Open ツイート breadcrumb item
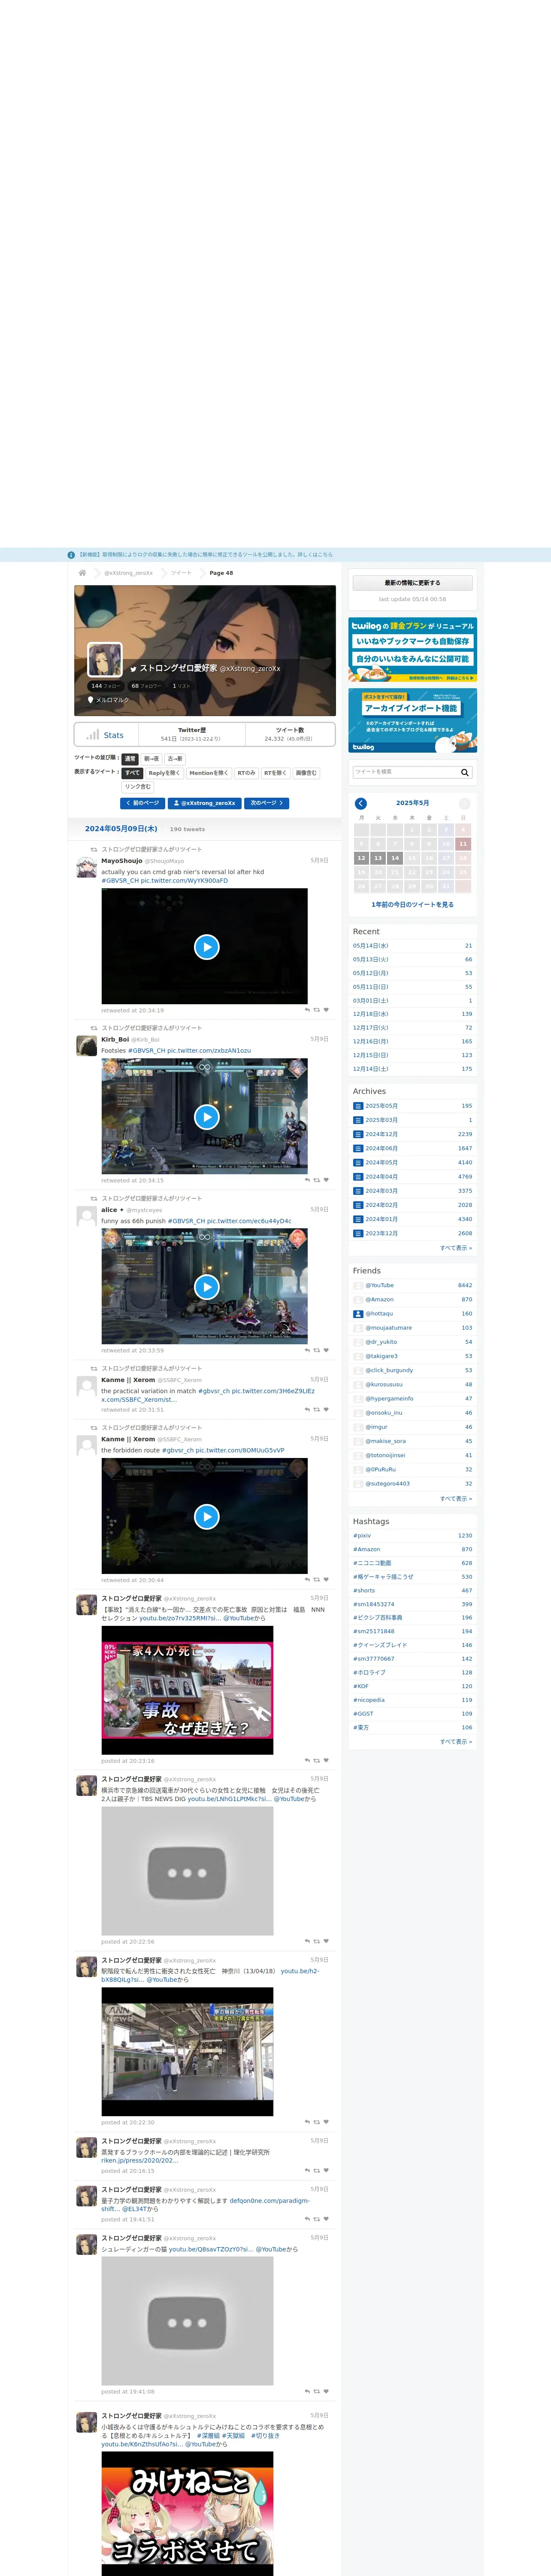The height and width of the screenshot is (2576, 551). point(181,573)
